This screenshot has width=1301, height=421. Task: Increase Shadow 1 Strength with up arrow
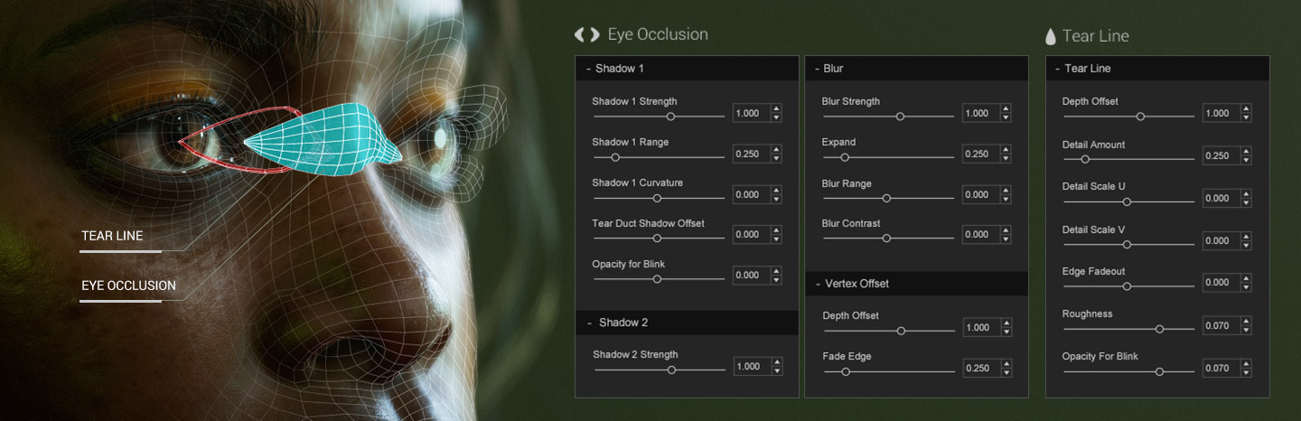776,108
